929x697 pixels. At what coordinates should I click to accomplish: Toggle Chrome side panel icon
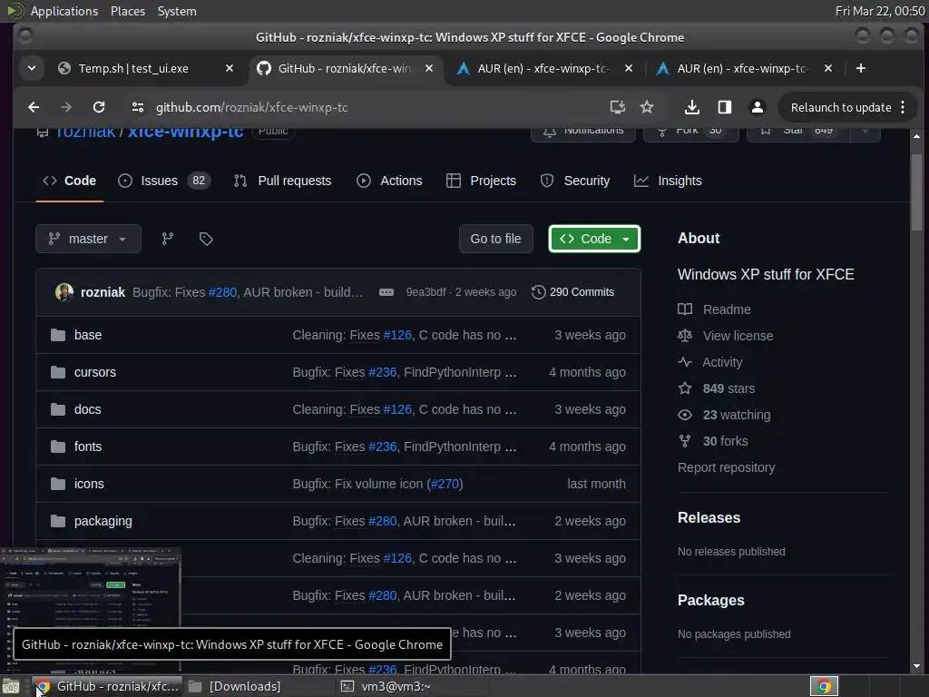point(725,107)
